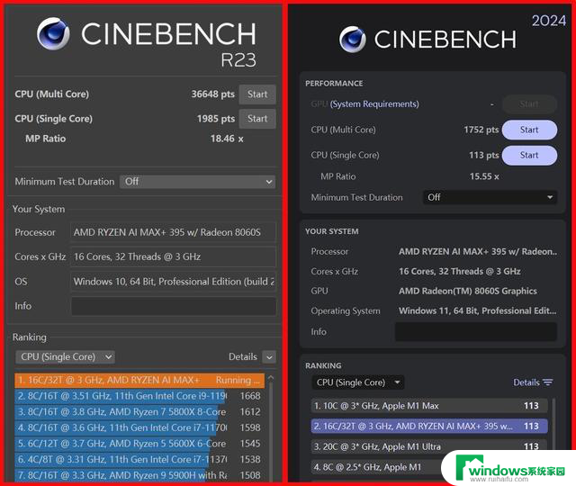
Task: Select 2024 ranking row Apple M1 Max
Action: (x=429, y=406)
